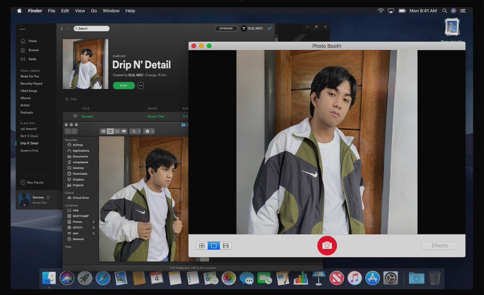
Task: Go forward in Spotify navigation
Action: pos(68,29)
